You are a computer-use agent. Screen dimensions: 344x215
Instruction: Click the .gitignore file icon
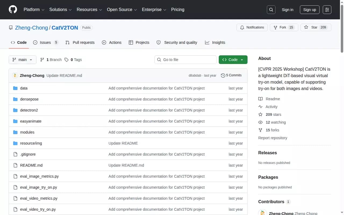(x=15, y=154)
